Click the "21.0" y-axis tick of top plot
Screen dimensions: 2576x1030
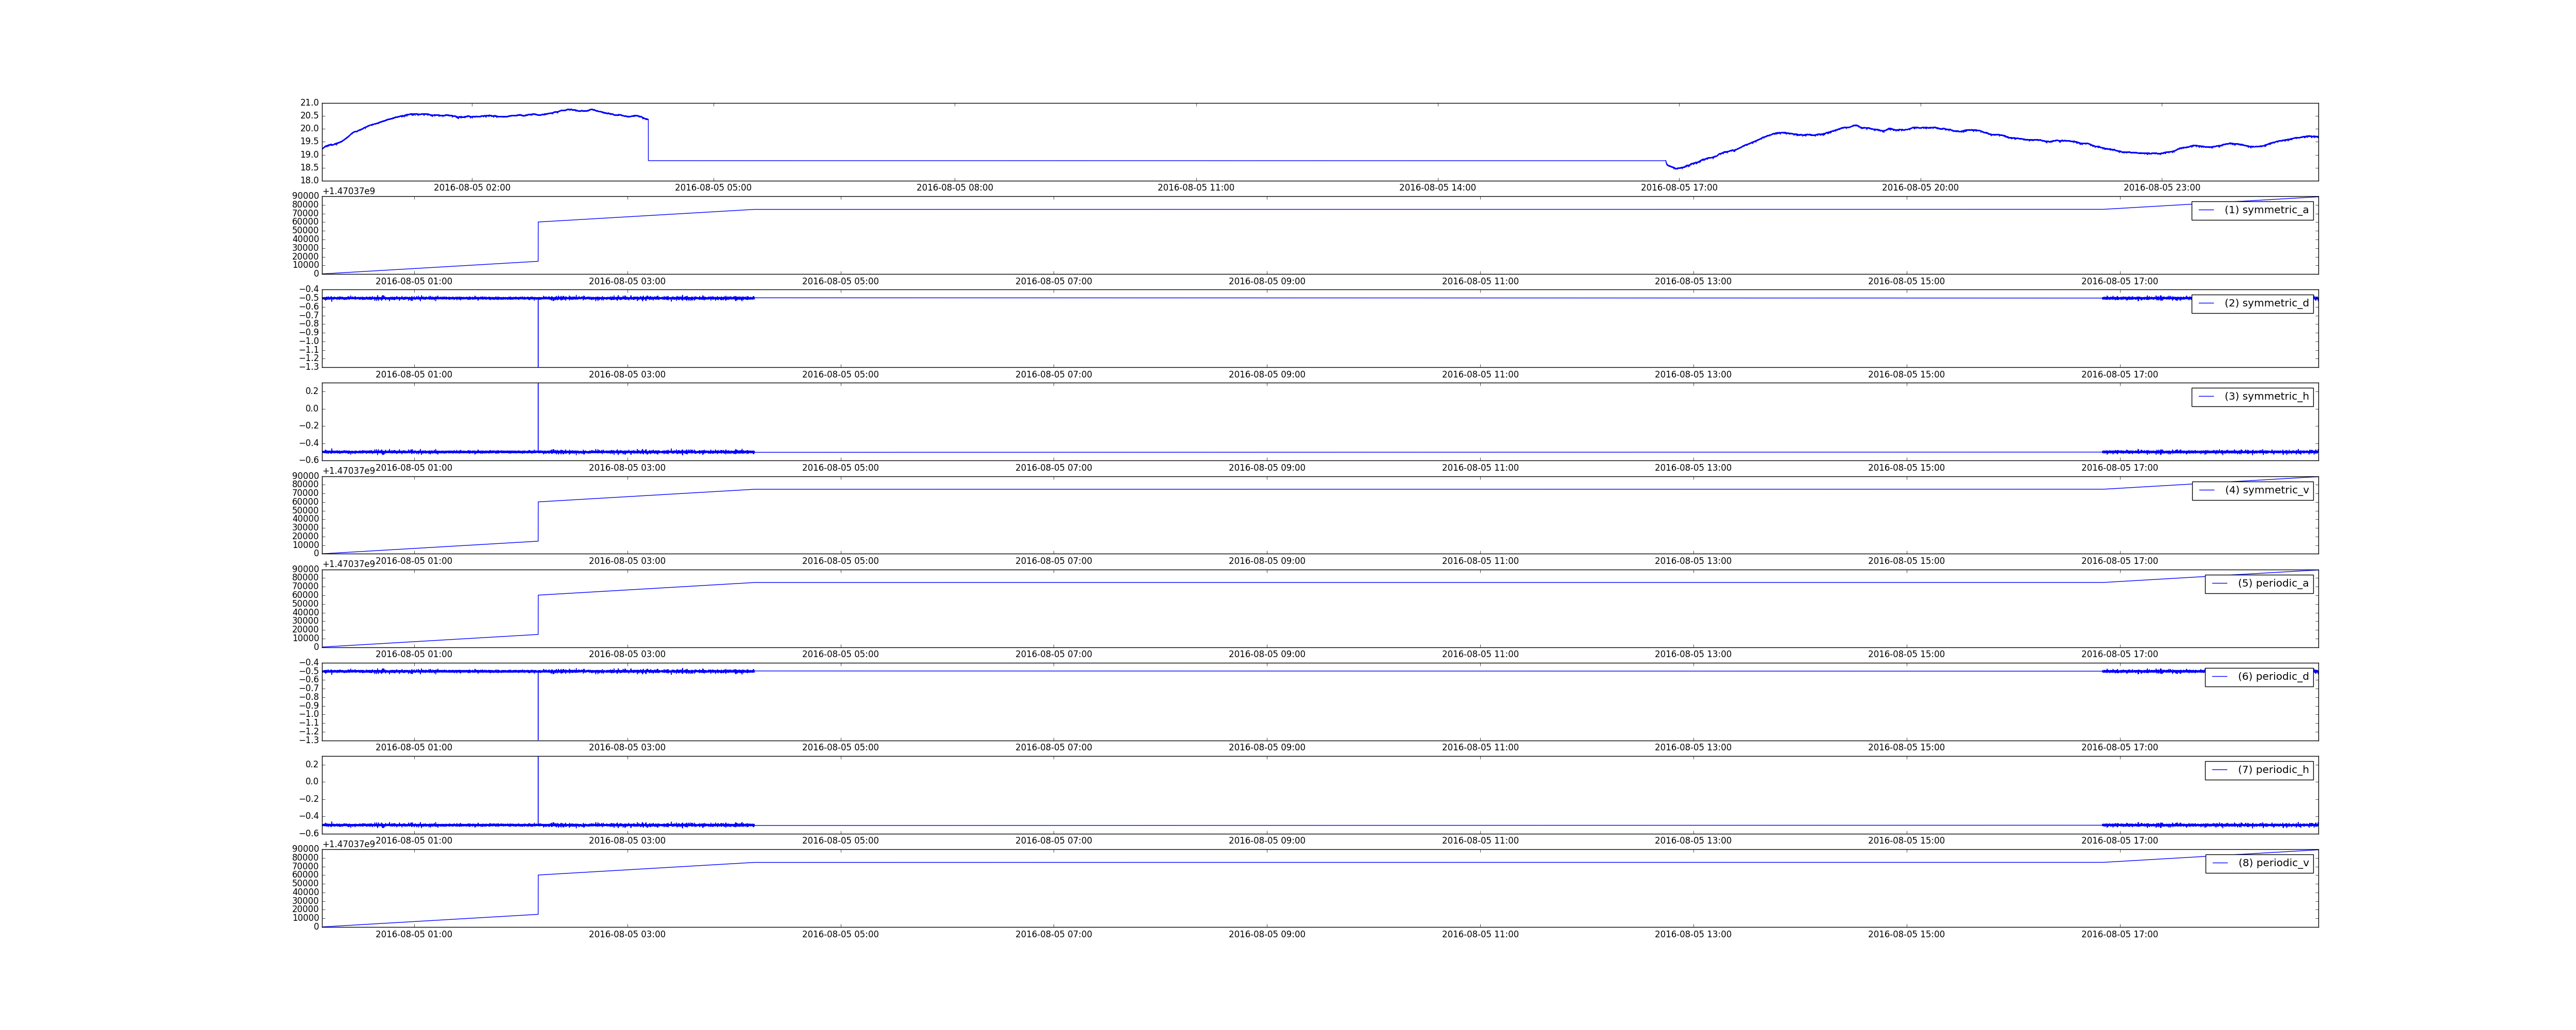[309, 103]
